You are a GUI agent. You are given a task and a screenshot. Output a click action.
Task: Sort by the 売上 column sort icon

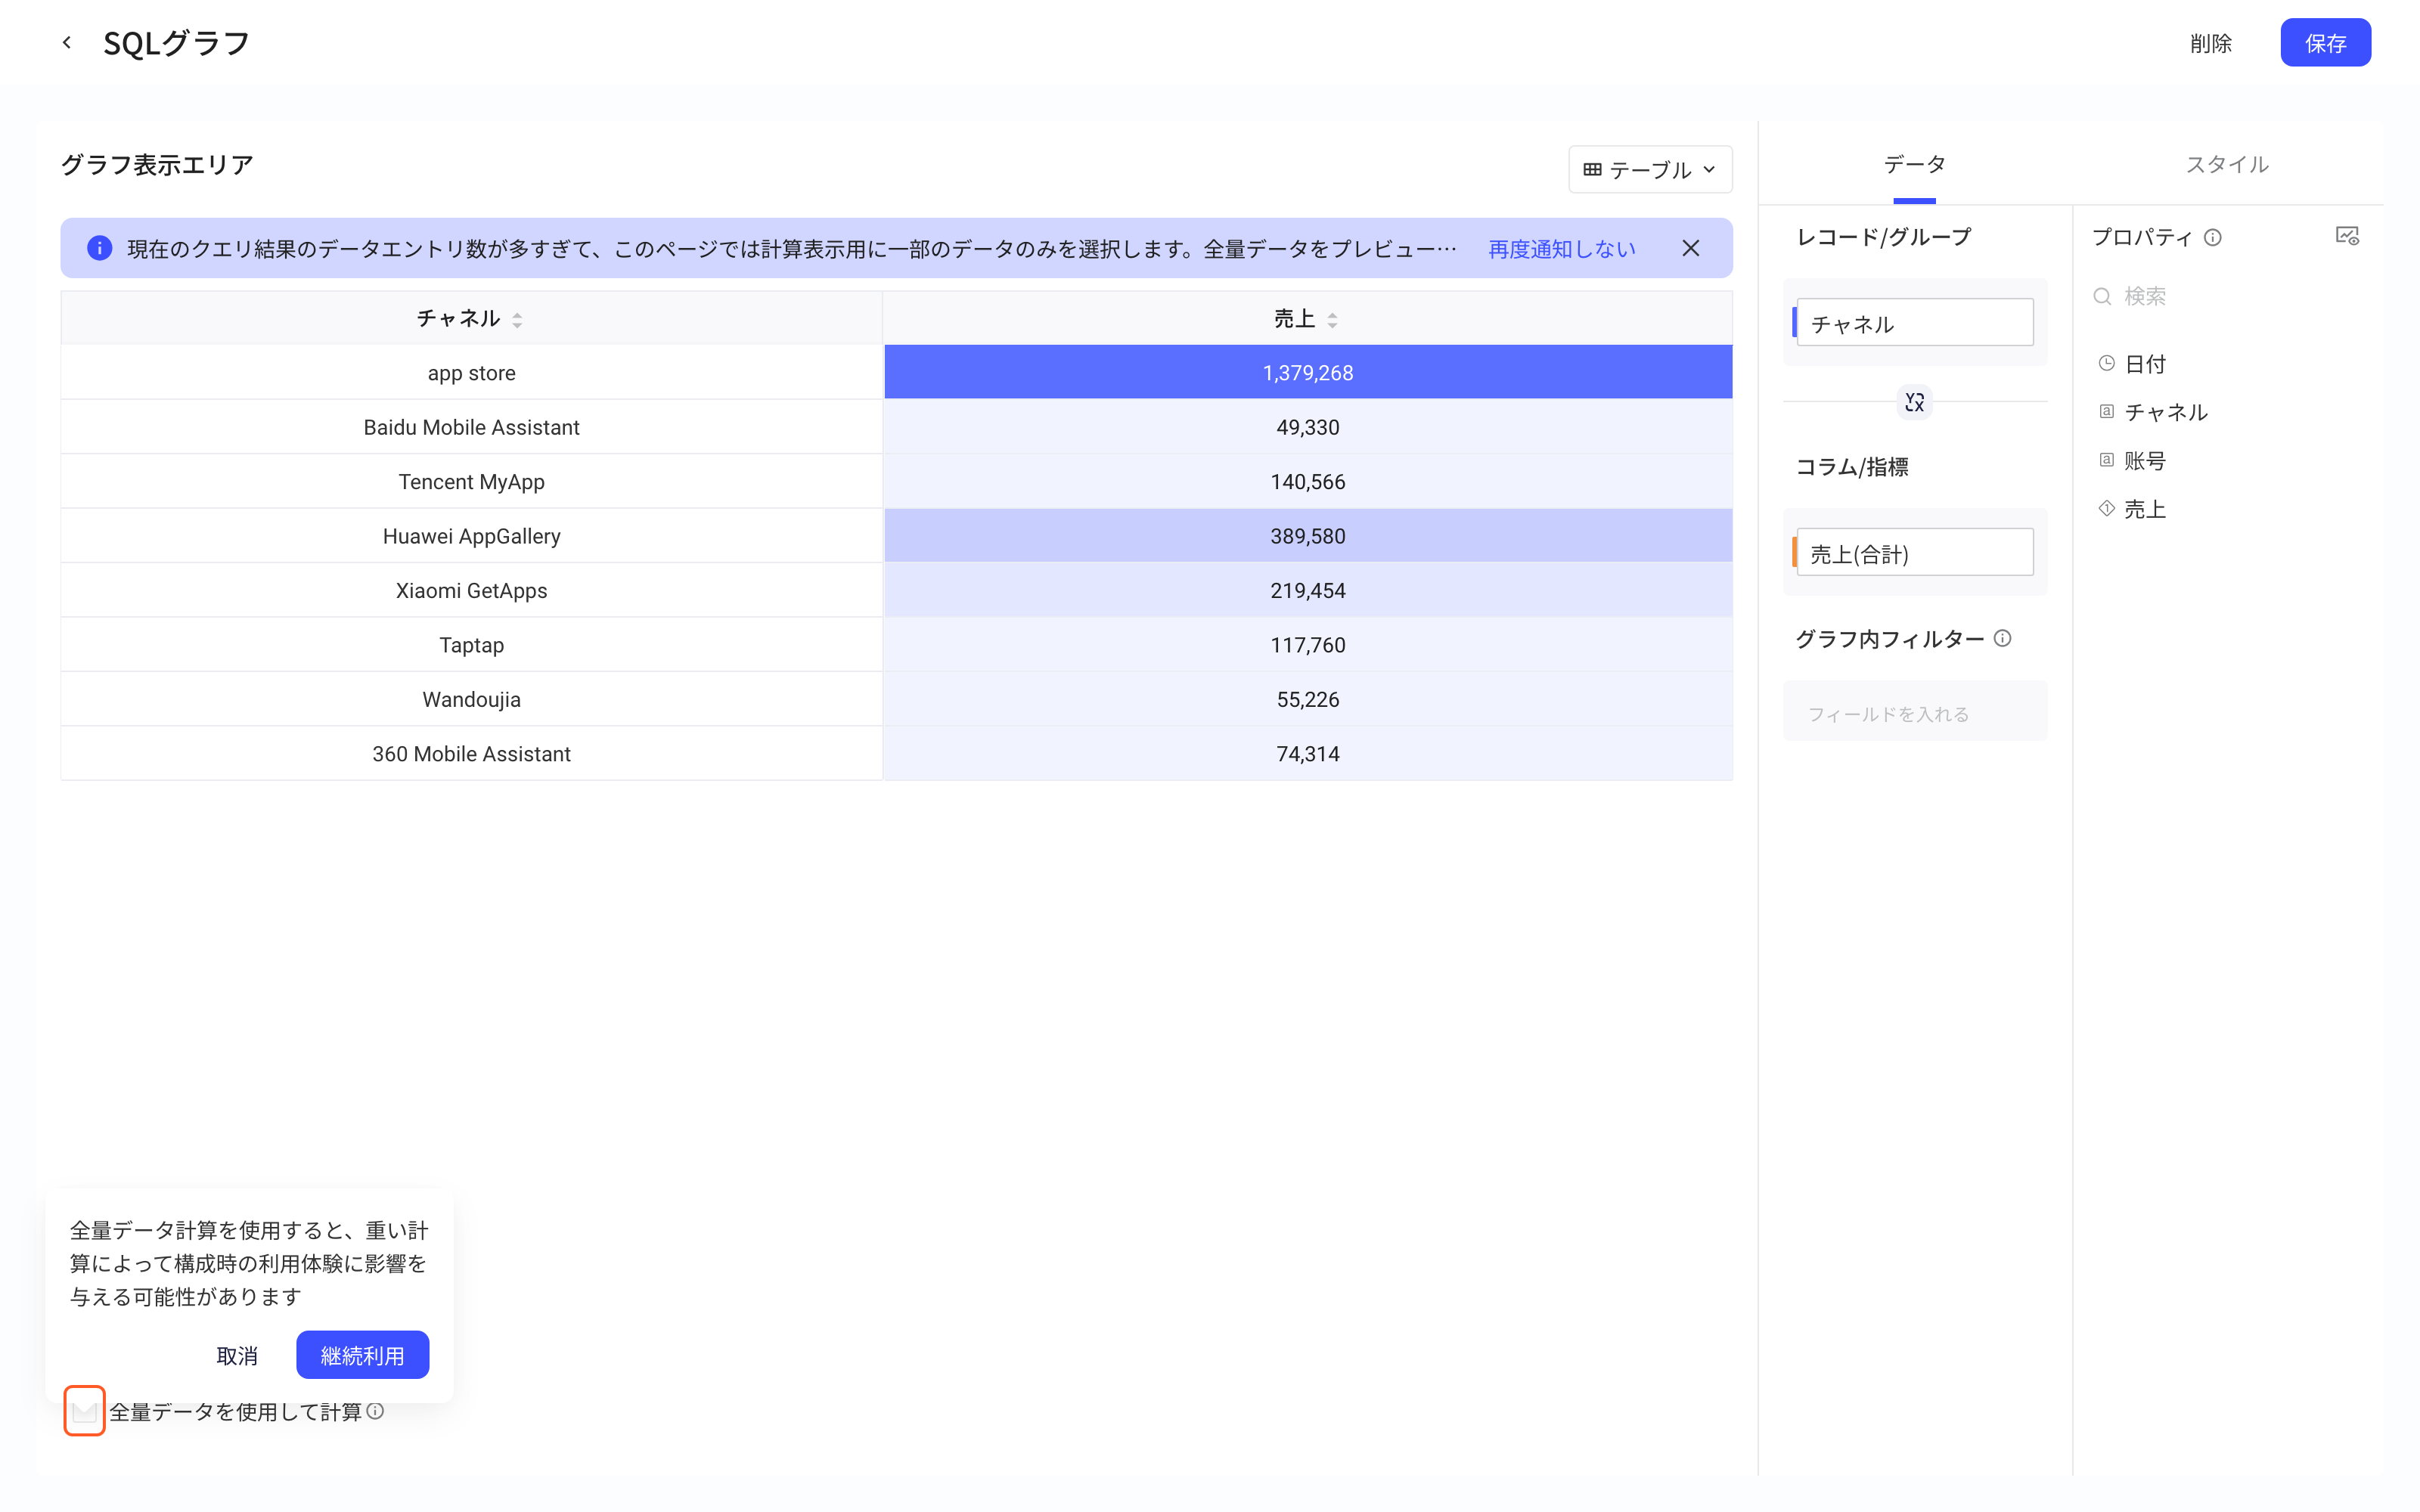pyautogui.click(x=1332, y=320)
